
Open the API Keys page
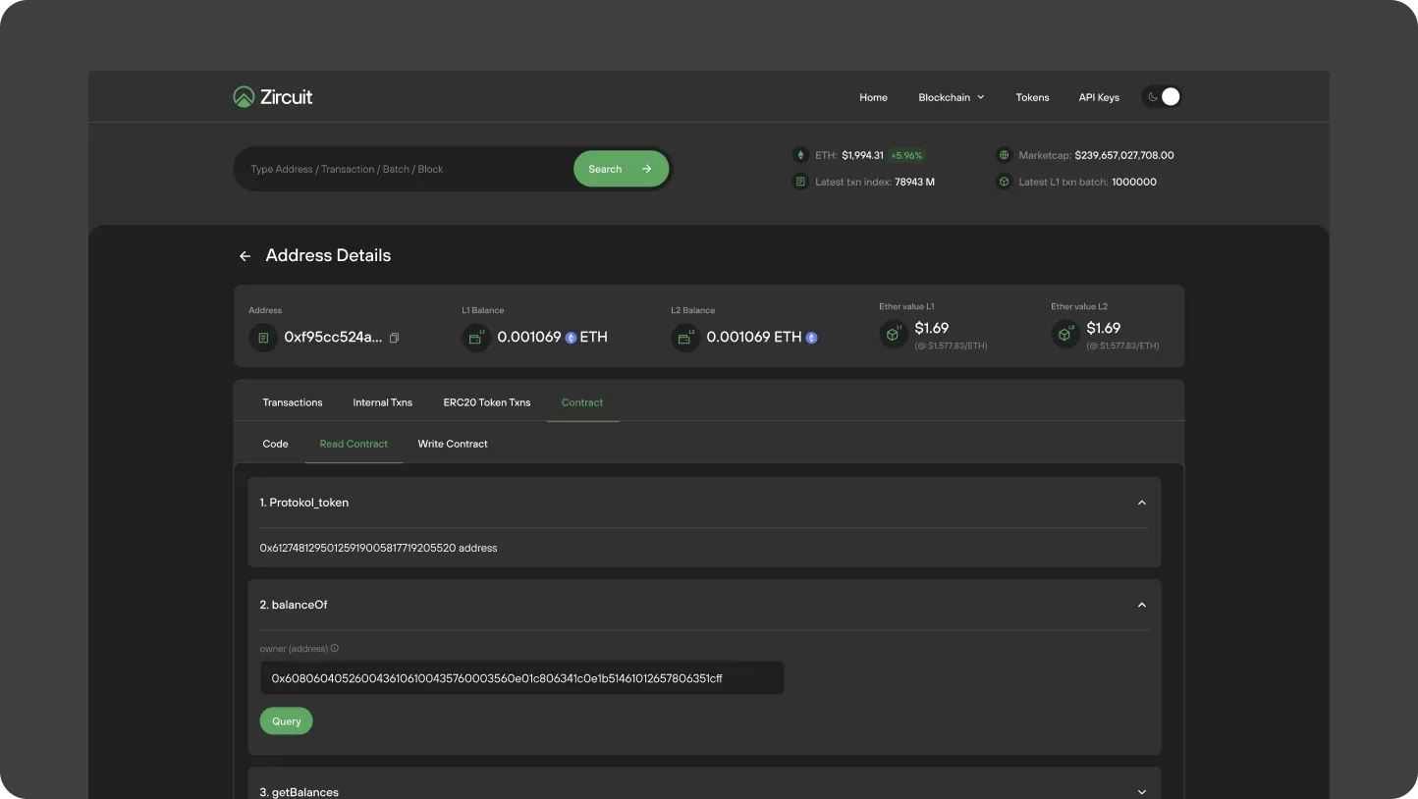(x=1098, y=97)
